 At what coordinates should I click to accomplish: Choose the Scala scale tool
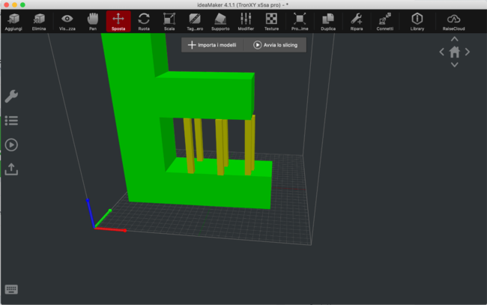click(x=169, y=20)
